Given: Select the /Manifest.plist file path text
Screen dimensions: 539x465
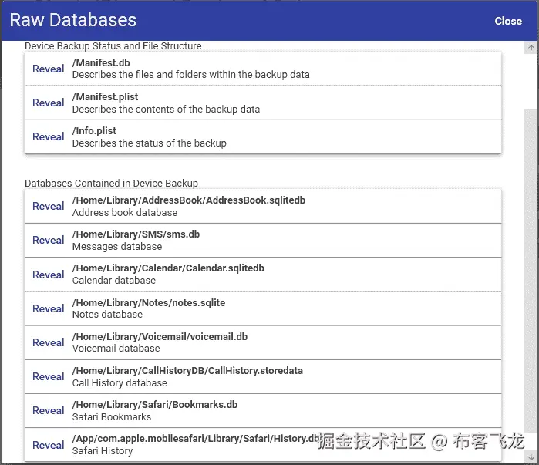Looking at the screenshot, I should (x=105, y=97).
